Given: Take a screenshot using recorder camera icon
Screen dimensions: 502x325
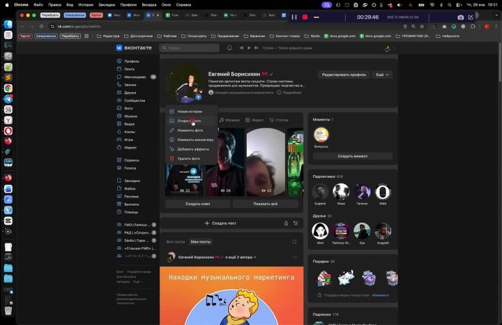Looking at the screenshot, I should click(460, 17).
